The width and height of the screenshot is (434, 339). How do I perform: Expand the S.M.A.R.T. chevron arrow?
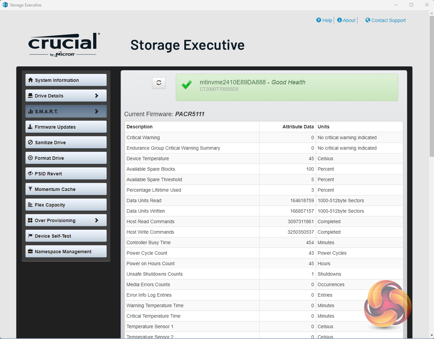97,111
